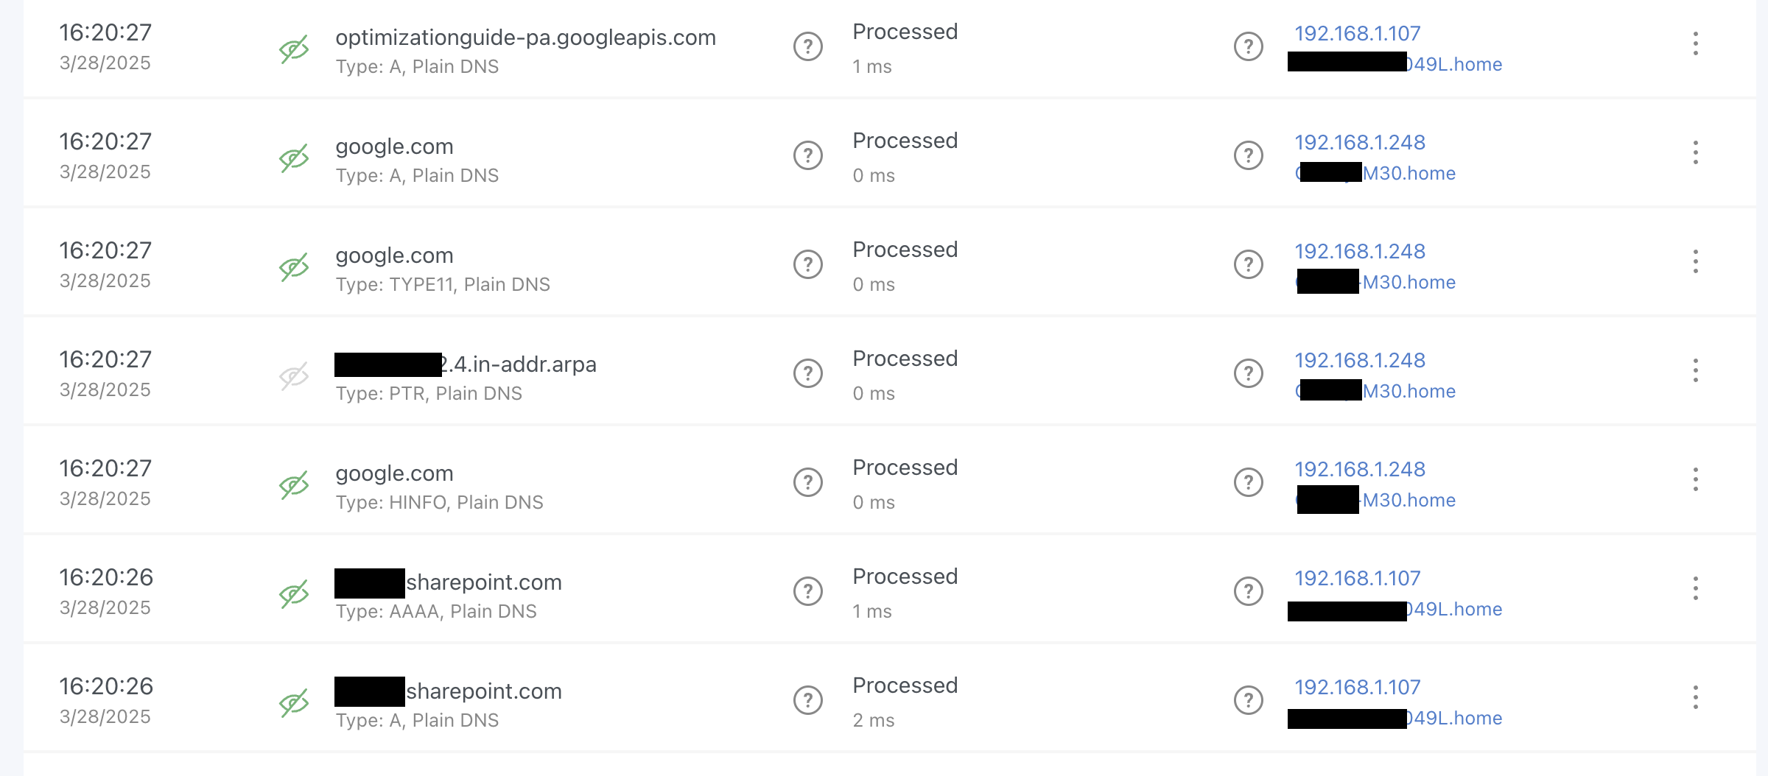Open client info icon for in-addr.arpa PTR row
Screen dimensions: 1768x776
click(x=1248, y=374)
